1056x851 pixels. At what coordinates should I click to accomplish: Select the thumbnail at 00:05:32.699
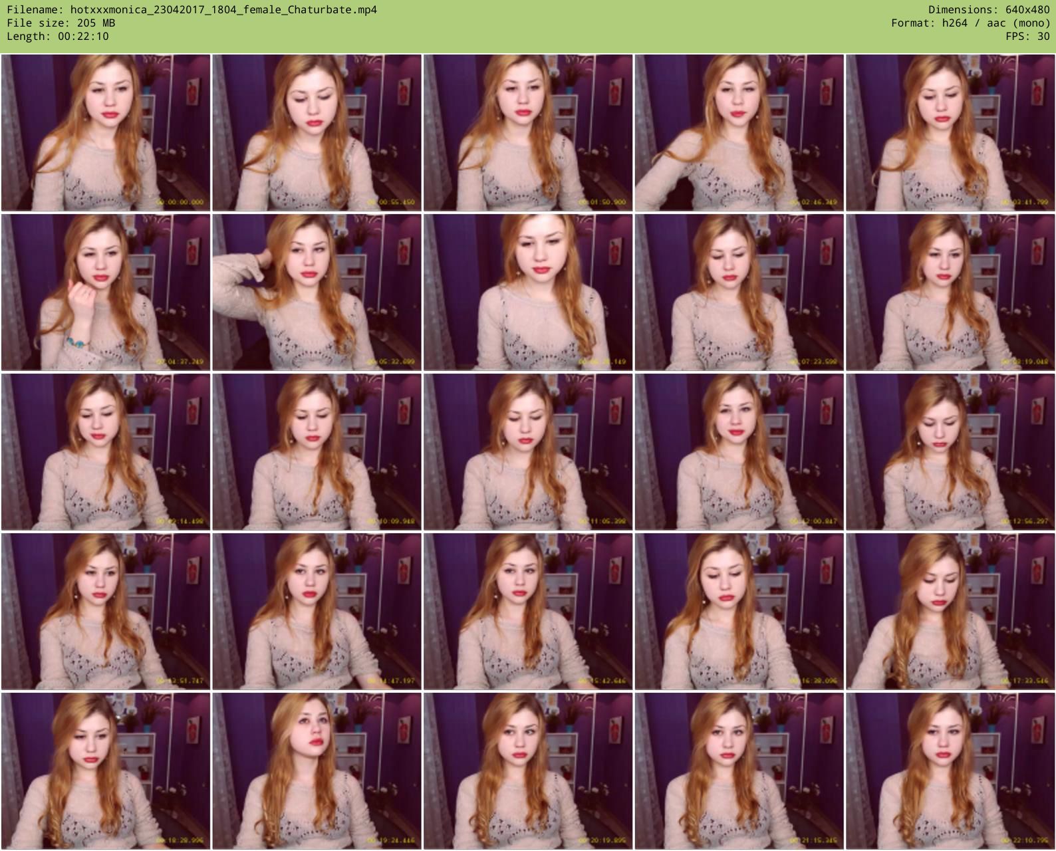click(317, 292)
